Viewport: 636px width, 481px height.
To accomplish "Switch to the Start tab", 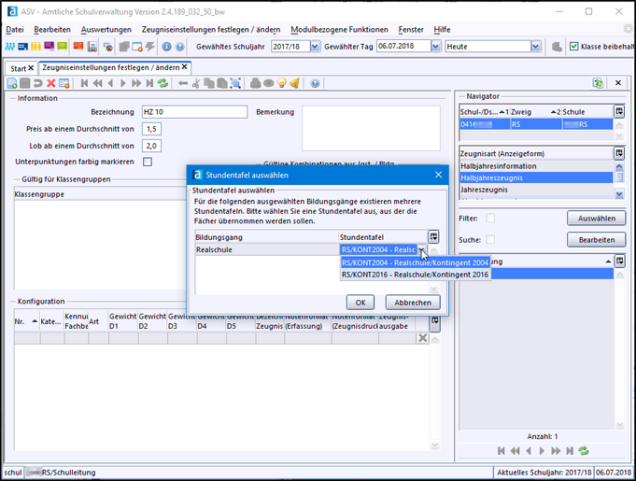I will [18, 68].
